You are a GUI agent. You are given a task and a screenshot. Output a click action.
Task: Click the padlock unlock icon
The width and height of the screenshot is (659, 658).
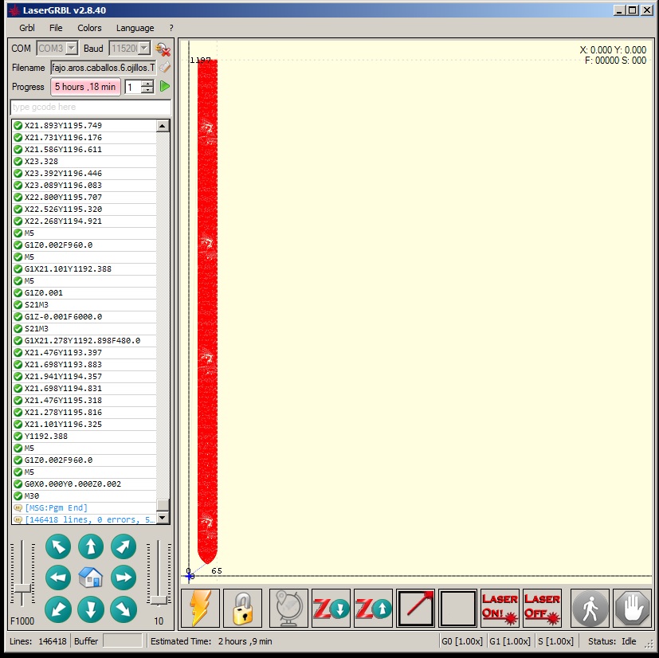point(242,609)
